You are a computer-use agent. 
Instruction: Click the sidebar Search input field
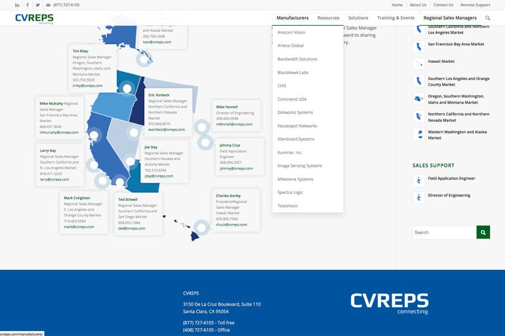point(444,232)
